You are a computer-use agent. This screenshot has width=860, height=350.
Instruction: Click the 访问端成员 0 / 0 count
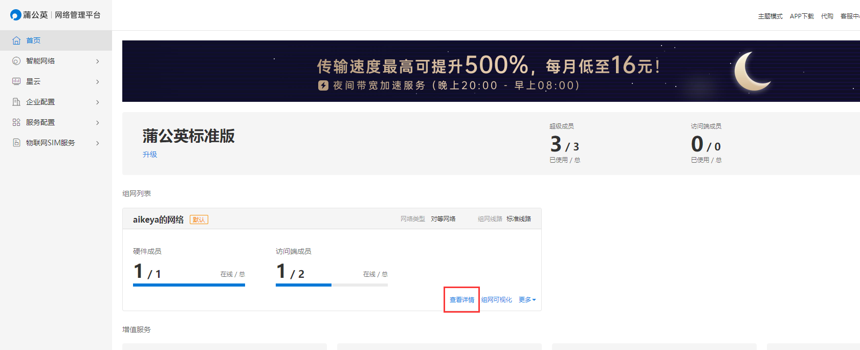(x=706, y=144)
